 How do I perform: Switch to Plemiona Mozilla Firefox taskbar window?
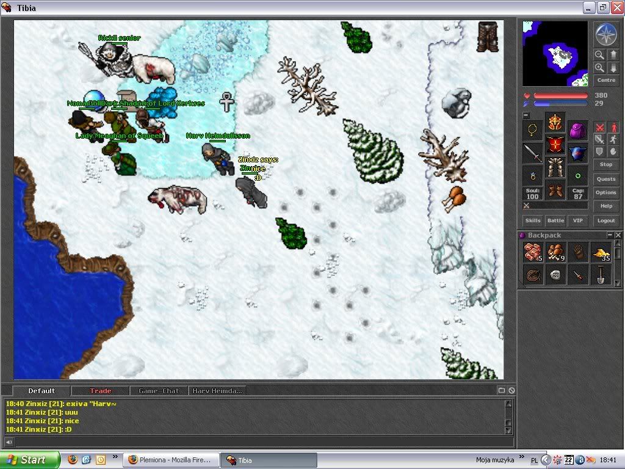coord(171,460)
